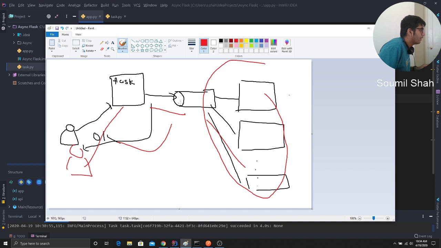This screenshot has height=248, width=441.
Task: Open Google Chrome from taskbar
Action: (163, 244)
